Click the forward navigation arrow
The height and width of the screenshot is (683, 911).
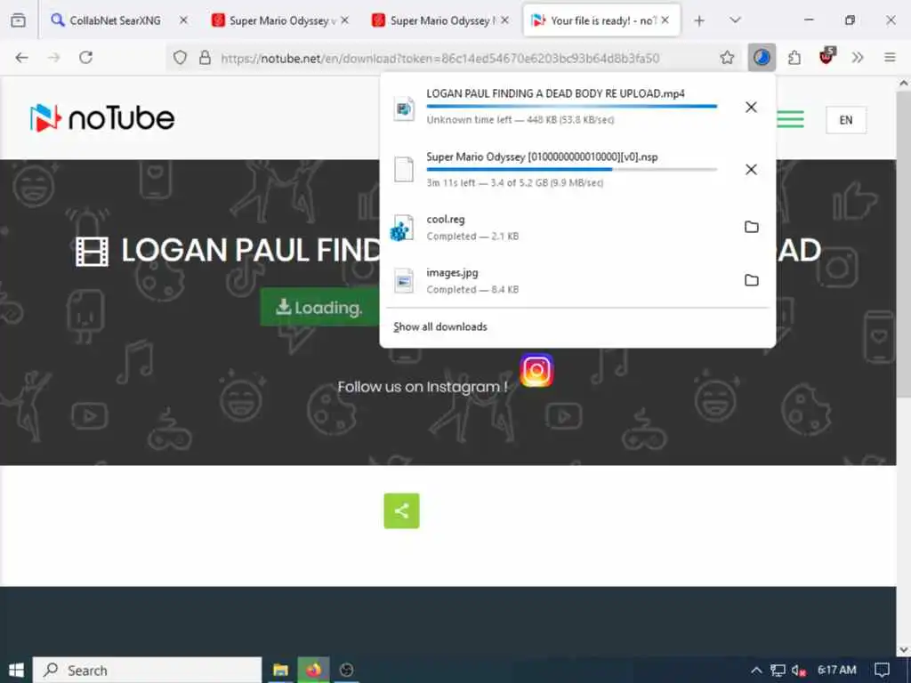coord(54,58)
